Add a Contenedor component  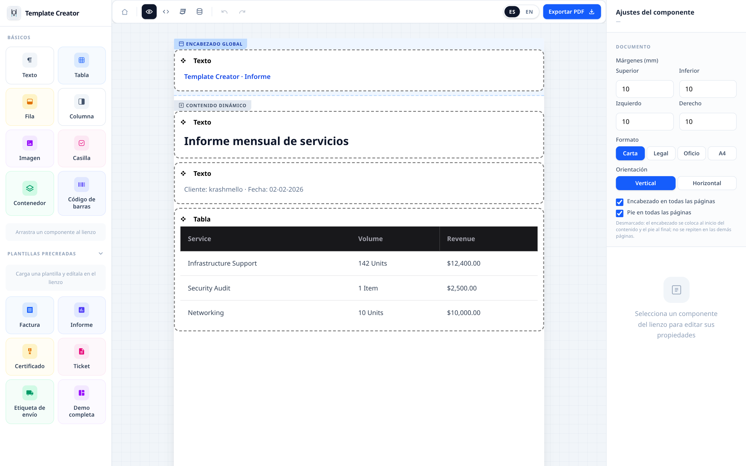[30, 193]
